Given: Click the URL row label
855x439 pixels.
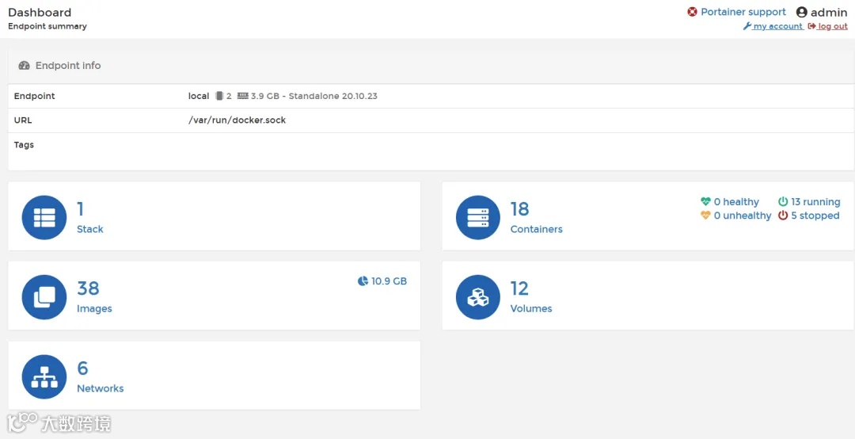Looking at the screenshot, I should tap(23, 120).
